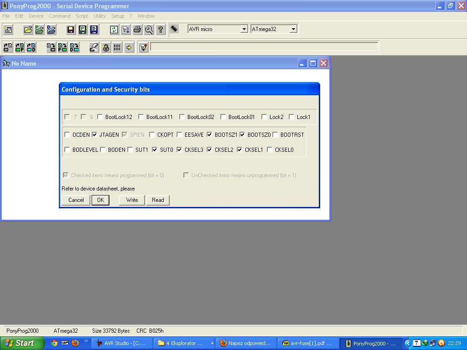Check the Lock2 security bit
467x350 pixels.
point(264,117)
